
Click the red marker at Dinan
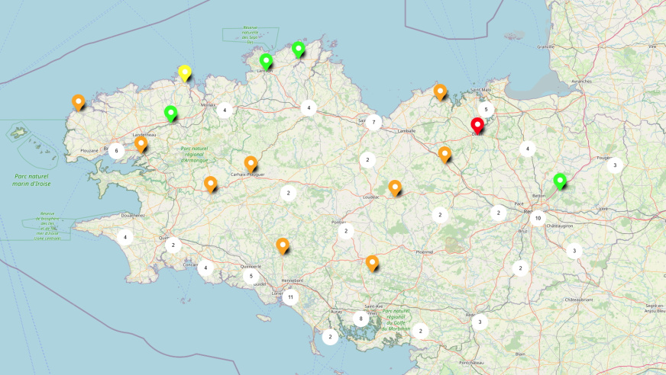pos(477,126)
